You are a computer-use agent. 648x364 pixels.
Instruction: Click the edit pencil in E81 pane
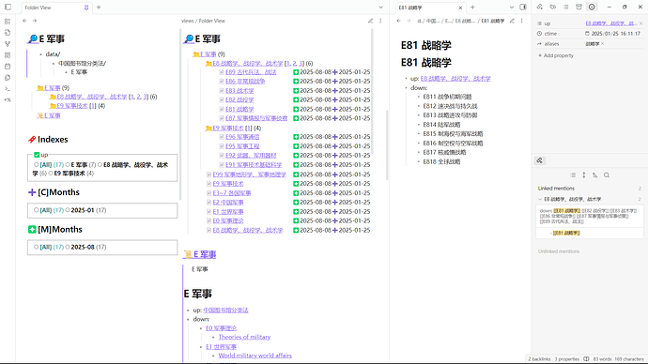pyautogui.click(x=512, y=21)
